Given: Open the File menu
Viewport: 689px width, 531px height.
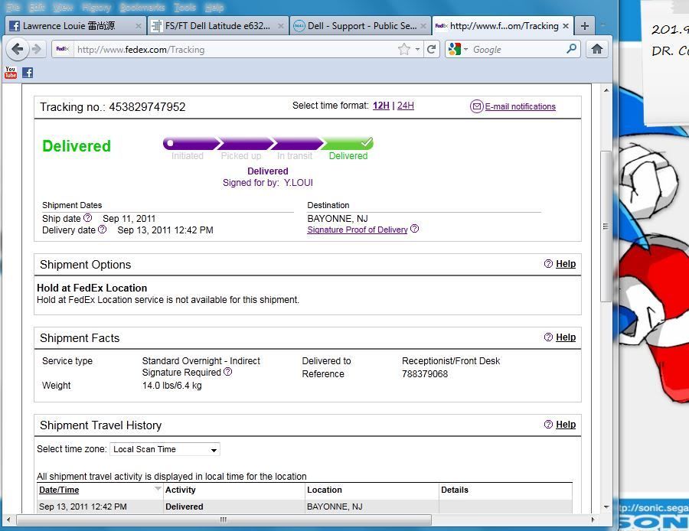Looking at the screenshot, I should tap(13, 7).
